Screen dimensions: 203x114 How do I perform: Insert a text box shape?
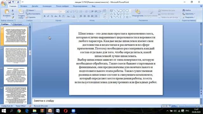(x=111, y=10)
